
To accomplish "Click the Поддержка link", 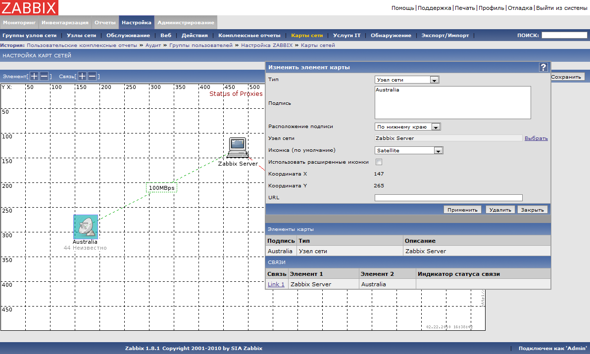I will [434, 8].
